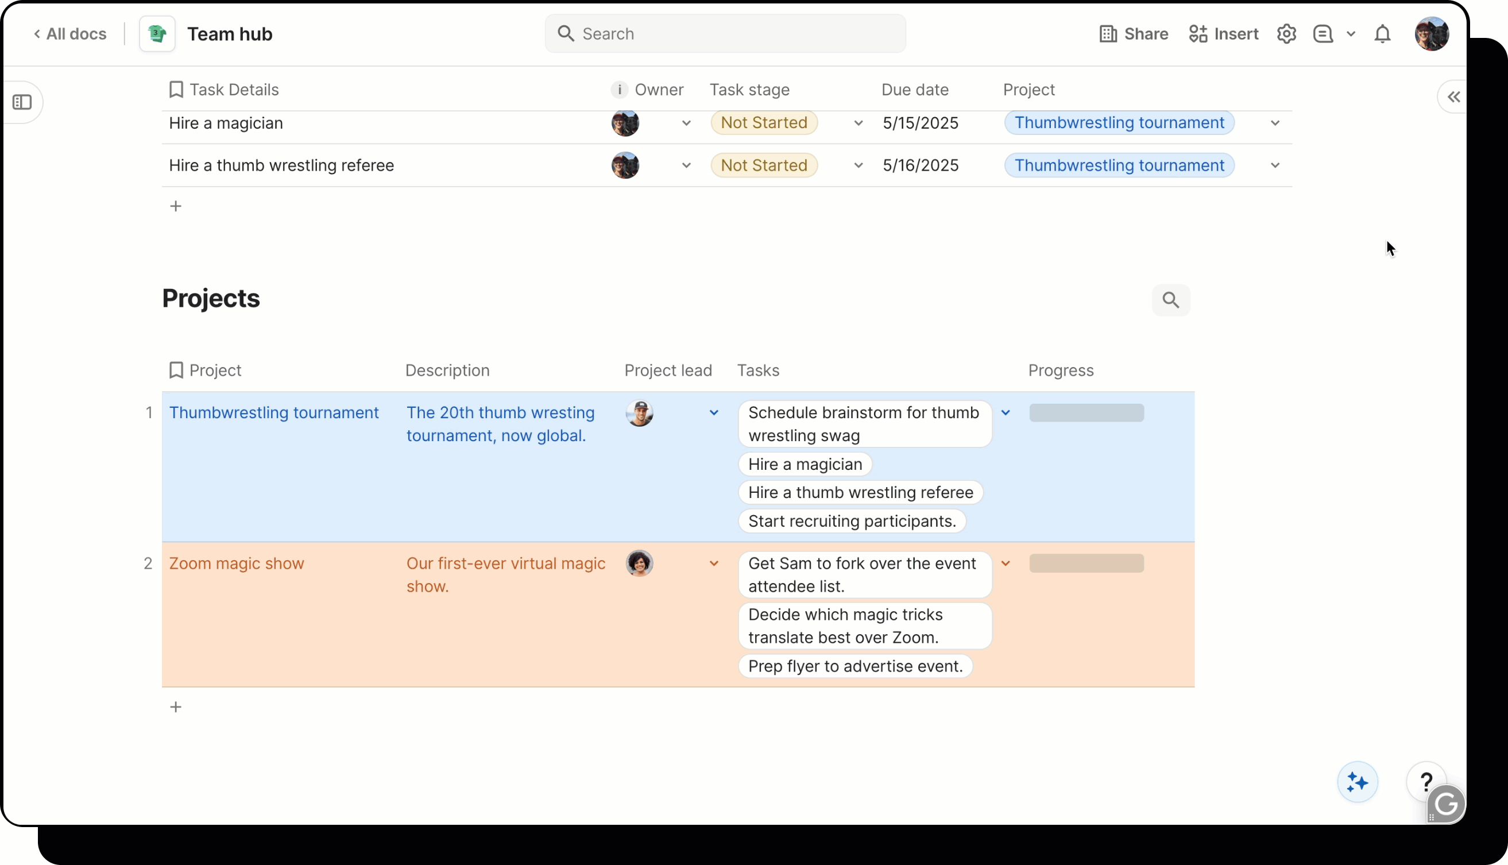Open 'Decide which magic tricks' task chip

[x=865, y=626]
